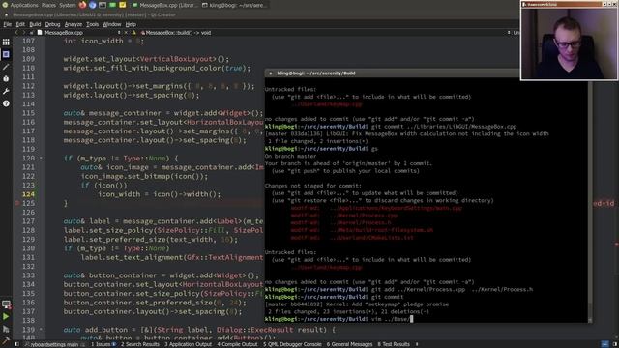Open MessageBox::build() symbol dropdown
Image resolution: width=619 pixels, height=348 pixels.
(x=176, y=33)
